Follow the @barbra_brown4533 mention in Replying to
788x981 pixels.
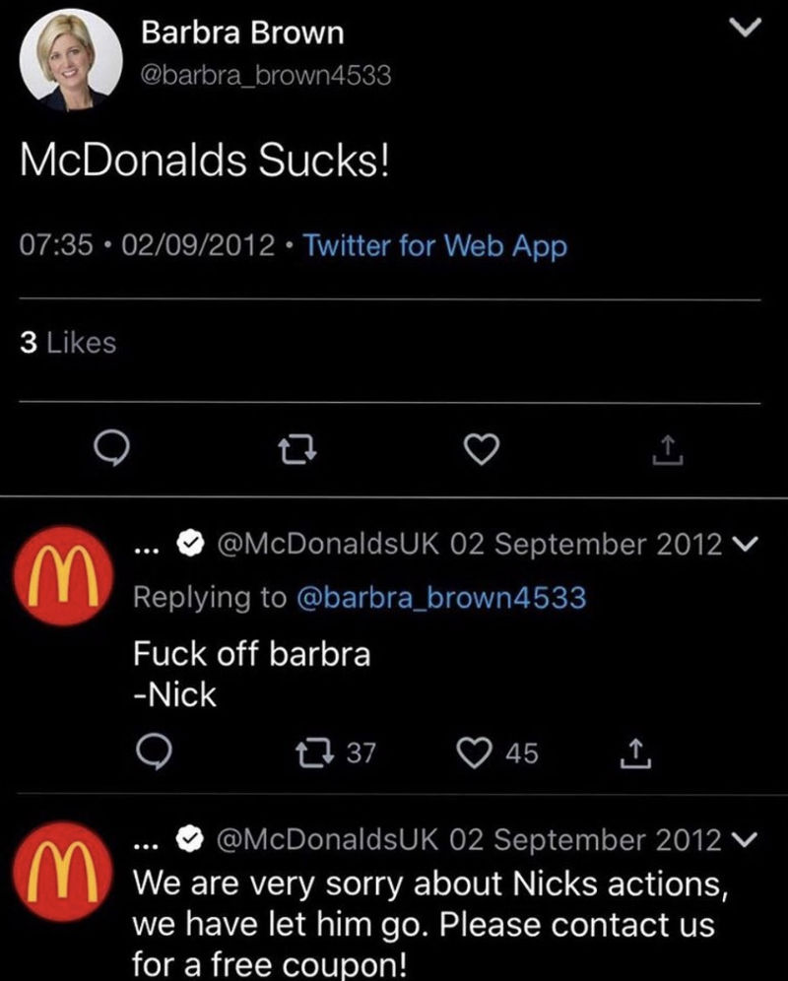[440, 597]
